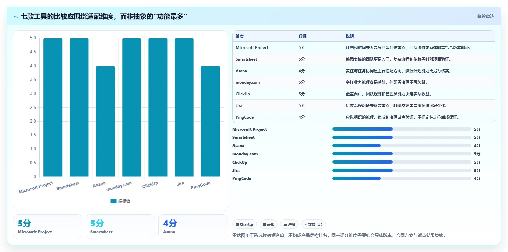This screenshot has width=508, height=252.
Task: Click the Smartsheet bar in the bar chart
Action: pos(79,108)
